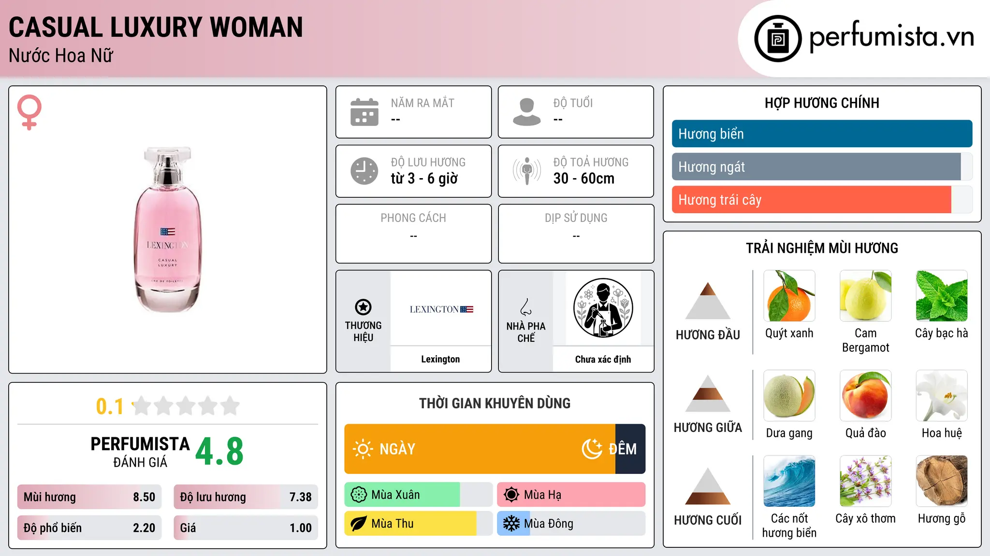Click the Độ lưu hương 7.38 score bar
Image resolution: width=990 pixels, height=556 pixels.
[246, 497]
